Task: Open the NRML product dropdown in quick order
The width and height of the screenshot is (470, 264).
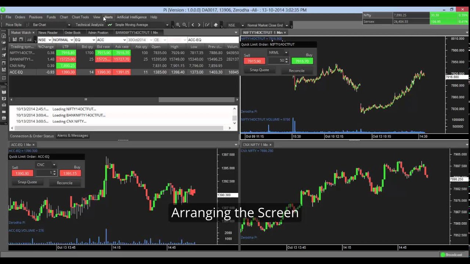Action: pyautogui.click(x=286, y=53)
